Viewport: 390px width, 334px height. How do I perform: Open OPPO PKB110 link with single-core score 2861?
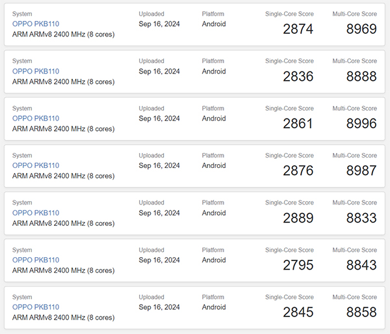(x=36, y=118)
